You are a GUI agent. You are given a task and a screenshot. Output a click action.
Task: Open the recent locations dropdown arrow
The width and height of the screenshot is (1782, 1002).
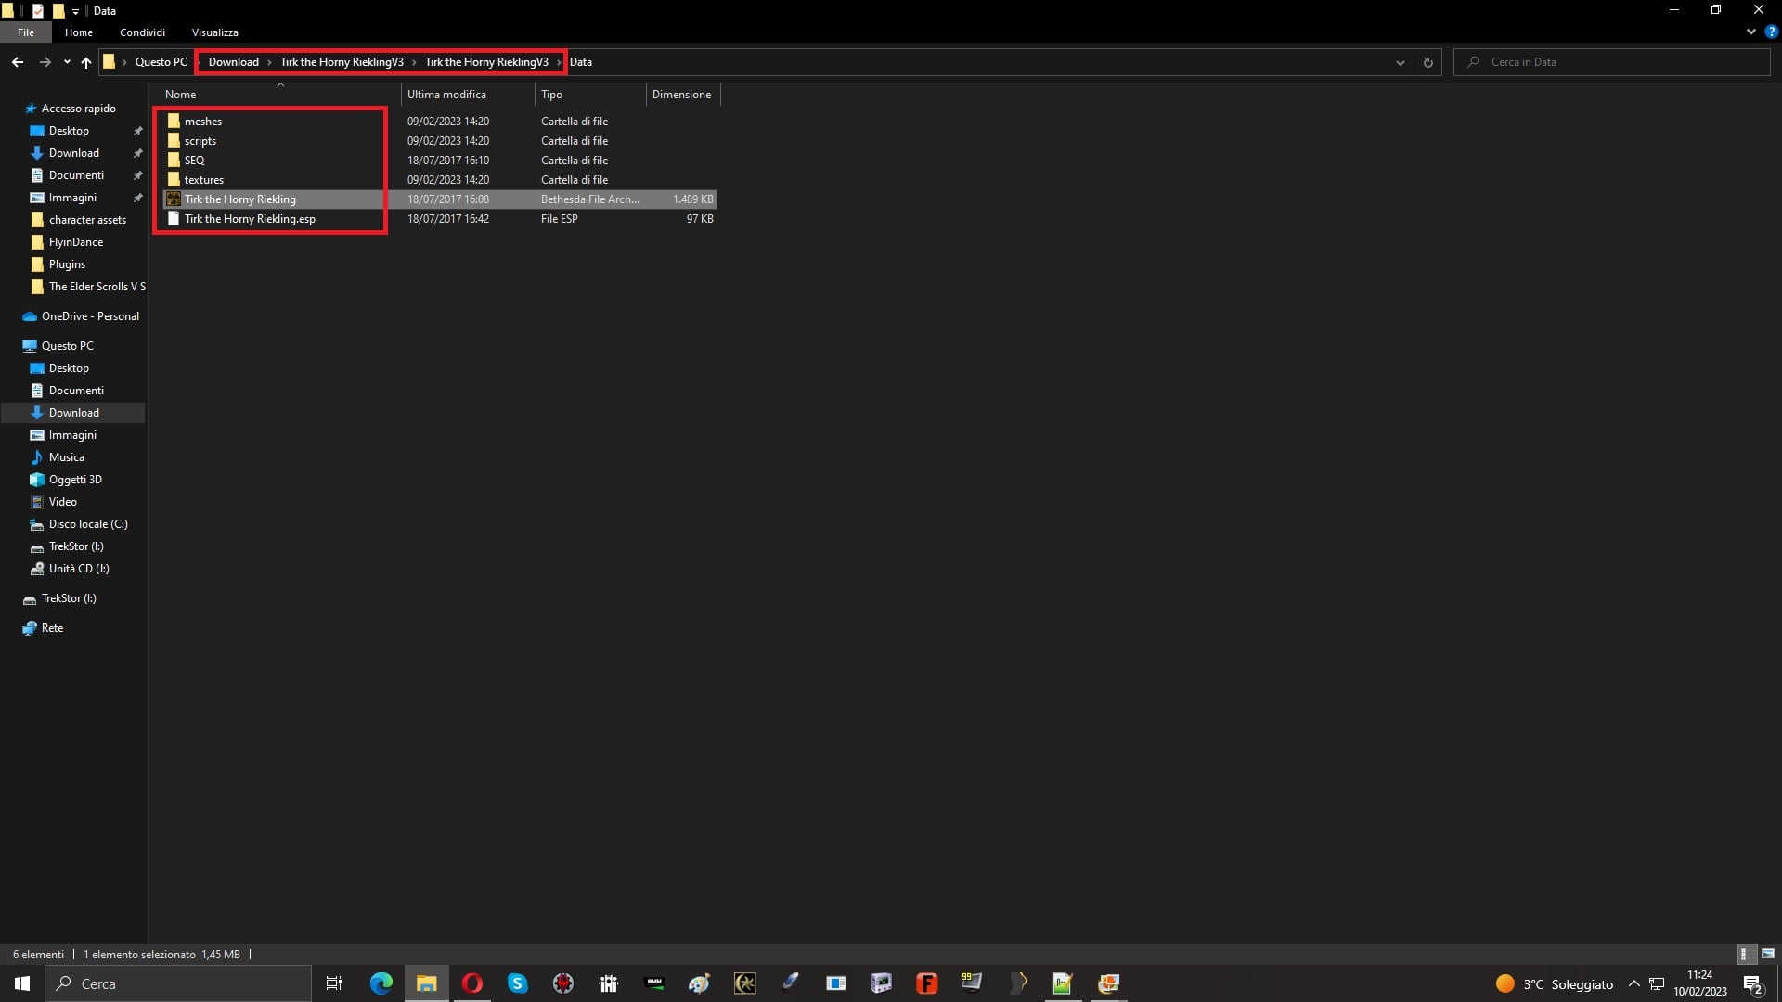coord(67,62)
